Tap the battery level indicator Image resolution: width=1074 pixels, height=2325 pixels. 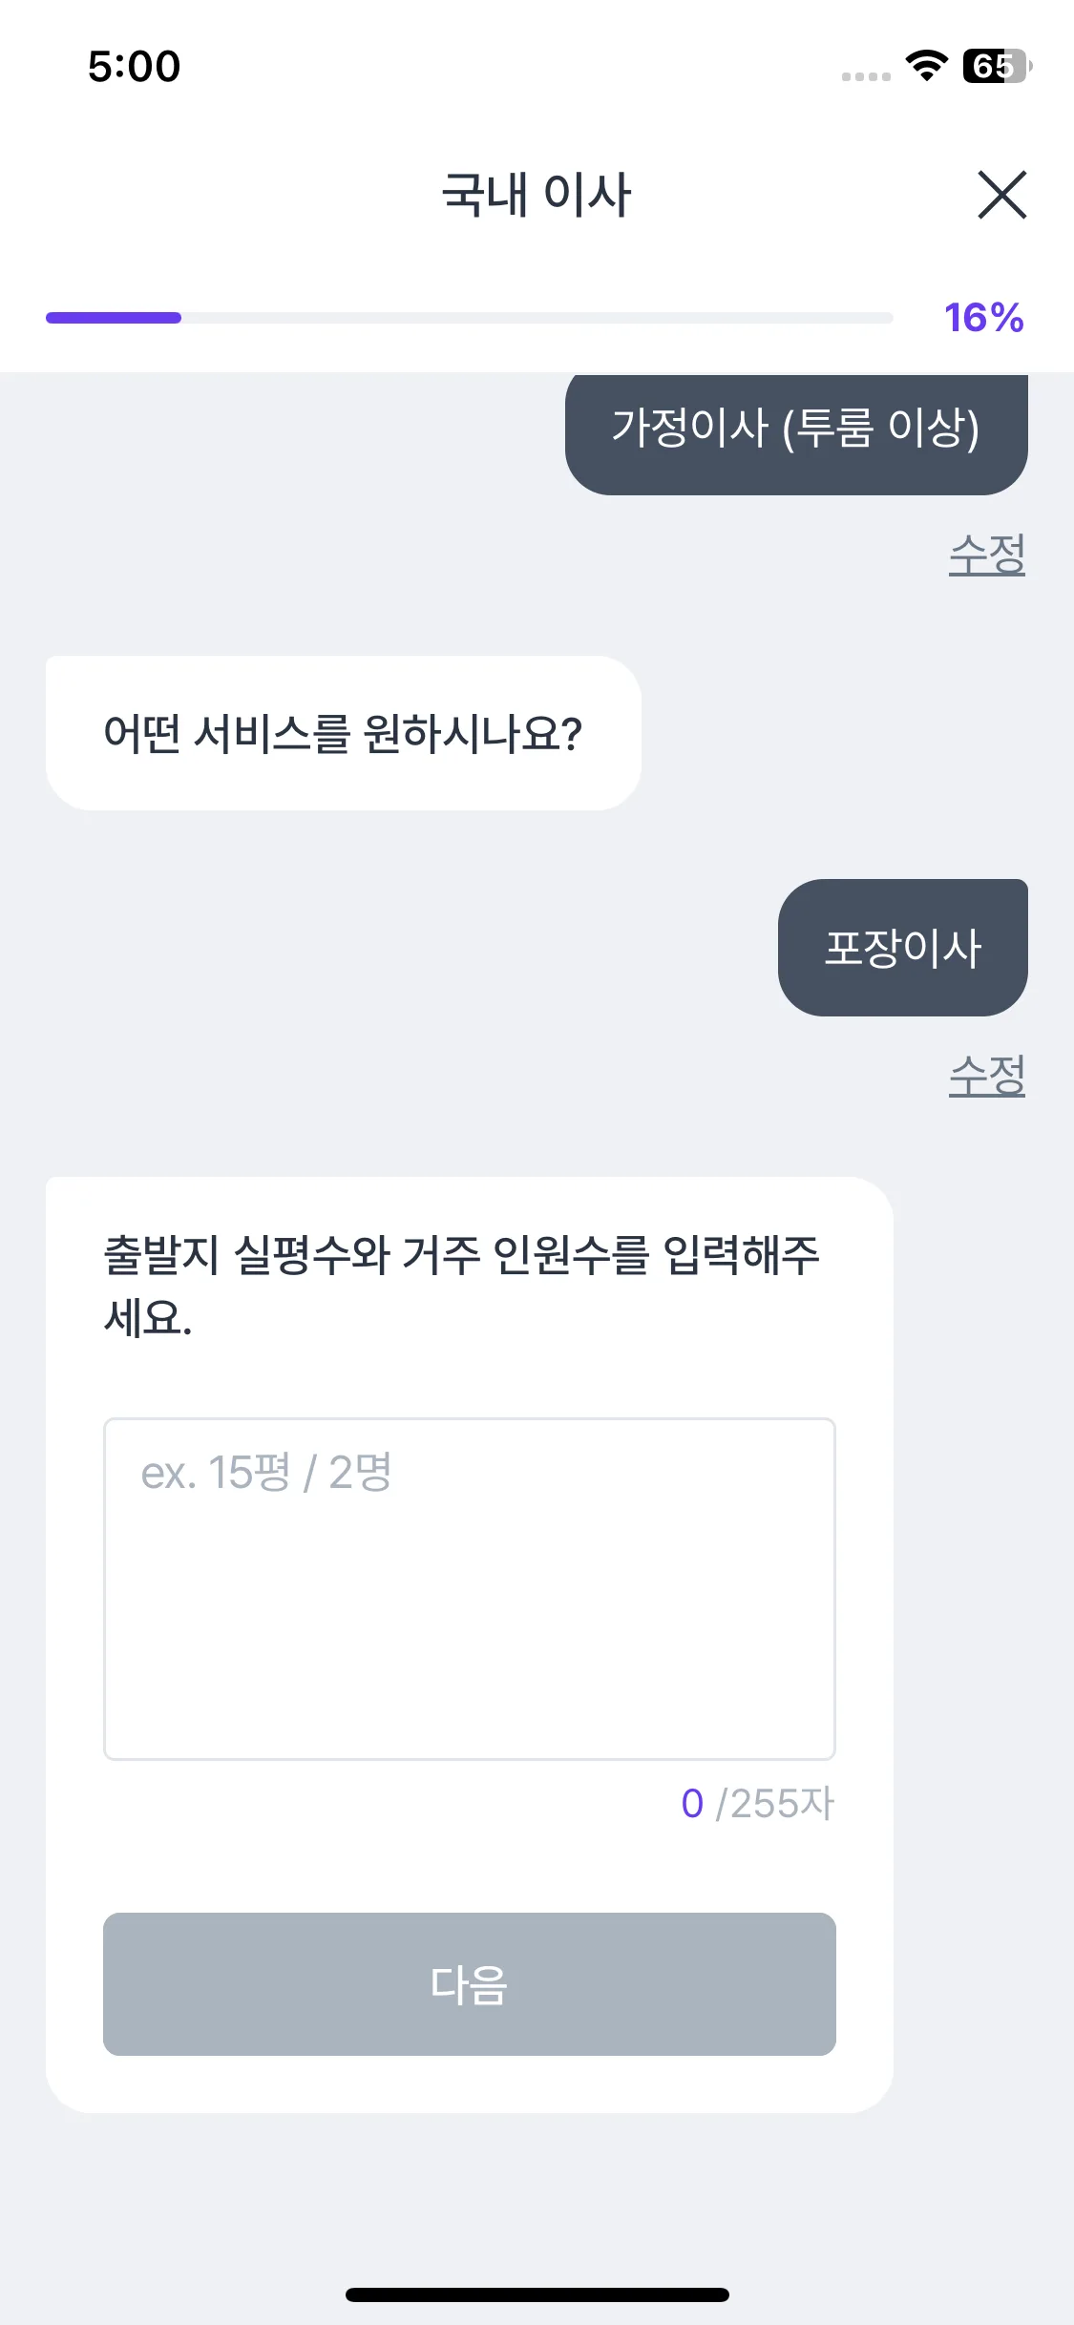[x=996, y=66]
